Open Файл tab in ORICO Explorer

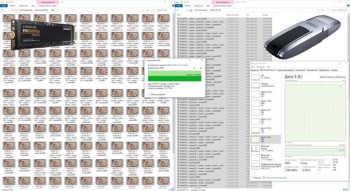click(178, 6)
